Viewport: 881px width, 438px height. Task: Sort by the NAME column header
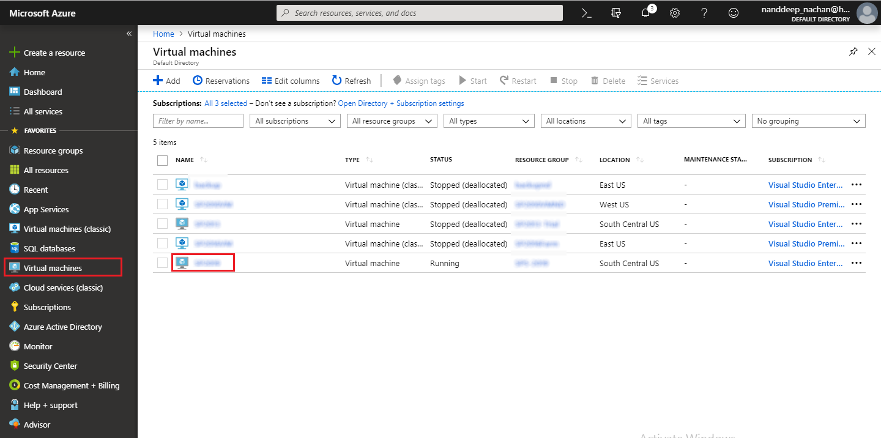[185, 160]
